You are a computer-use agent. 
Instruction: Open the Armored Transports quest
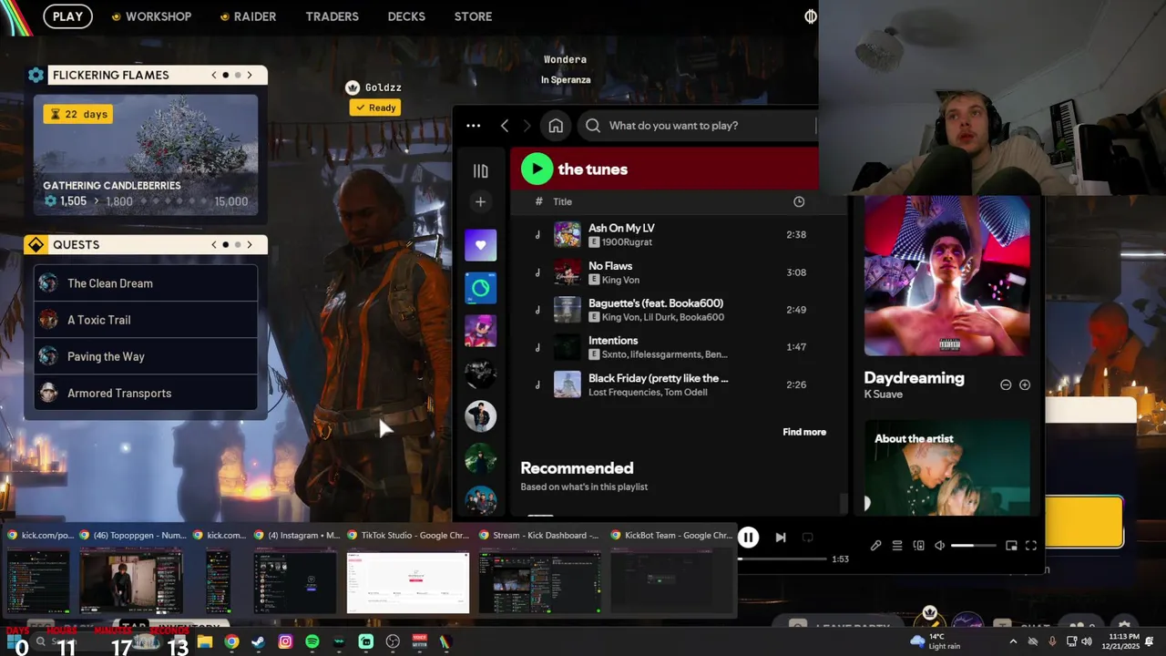point(146,393)
